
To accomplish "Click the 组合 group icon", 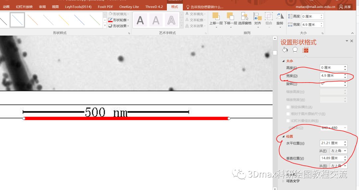I will click(269, 16).
